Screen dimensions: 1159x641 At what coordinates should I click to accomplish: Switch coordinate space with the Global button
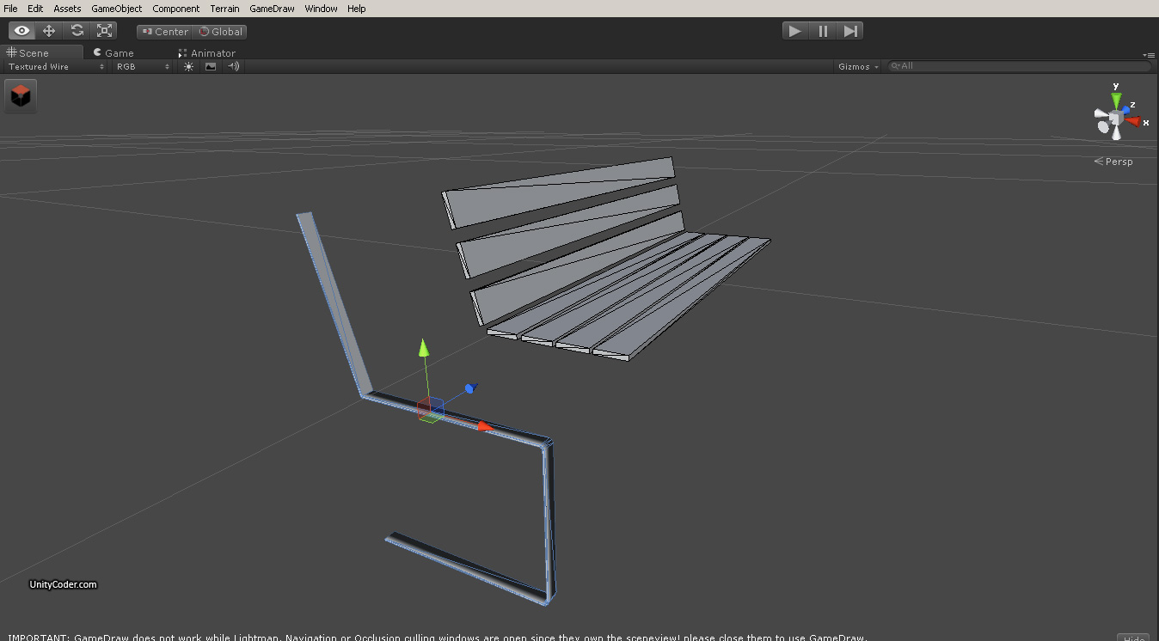[220, 31]
